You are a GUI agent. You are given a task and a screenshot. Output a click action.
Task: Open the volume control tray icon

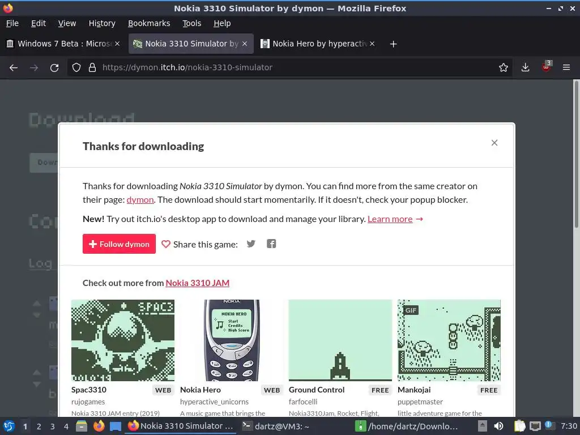pyautogui.click(x=498, y=426)
